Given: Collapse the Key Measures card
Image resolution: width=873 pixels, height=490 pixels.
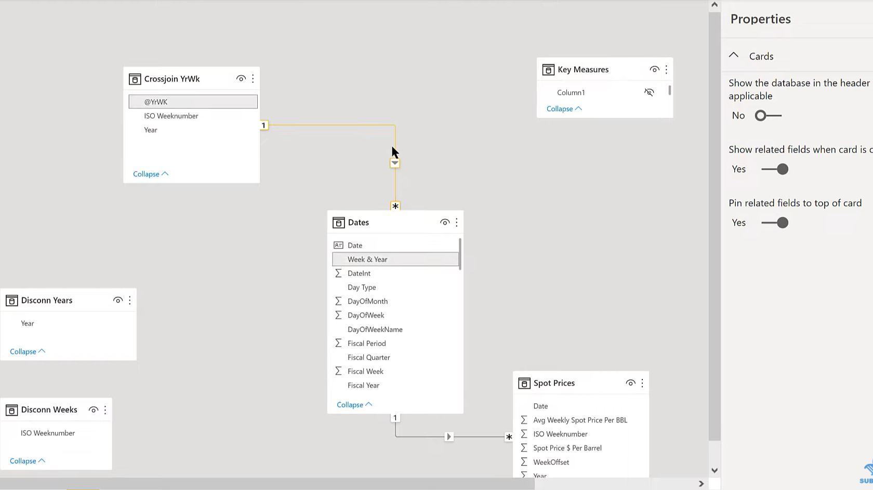Looking at the screenshot, I should click(x=564, y=108).
